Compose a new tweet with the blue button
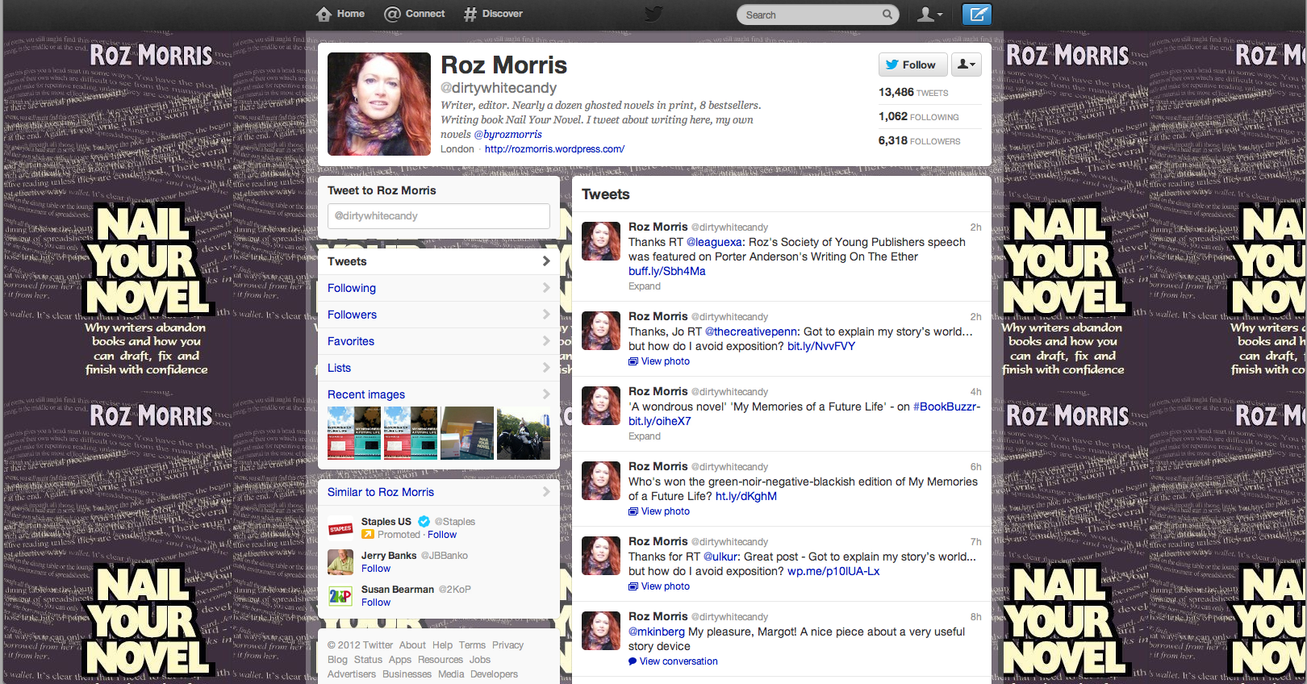This screenshot has height=684, width=1307. 977,15
